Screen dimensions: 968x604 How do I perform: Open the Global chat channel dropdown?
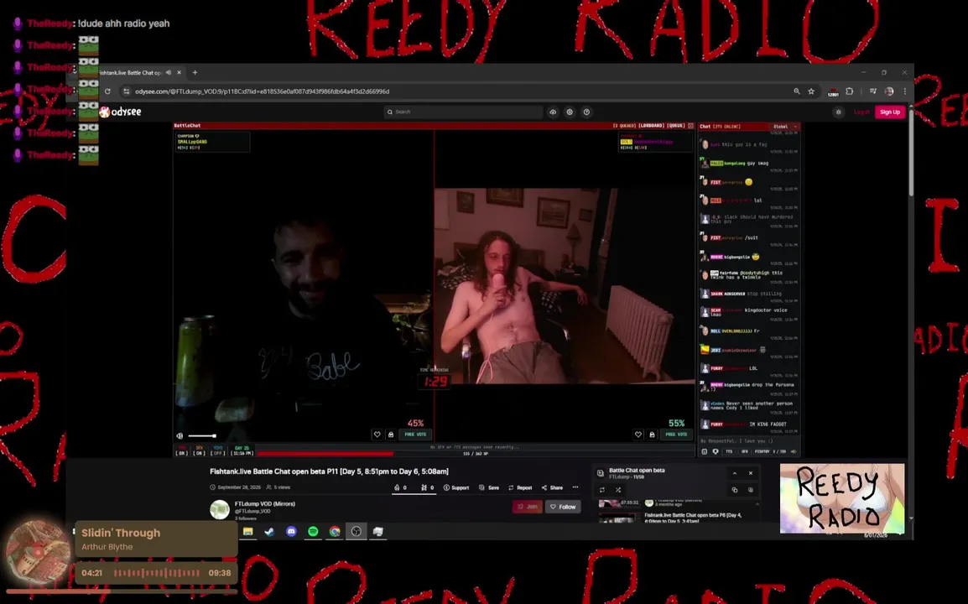pos(784,127)
